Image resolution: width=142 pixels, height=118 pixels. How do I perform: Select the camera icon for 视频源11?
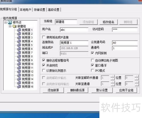click(x=19, y=68)
